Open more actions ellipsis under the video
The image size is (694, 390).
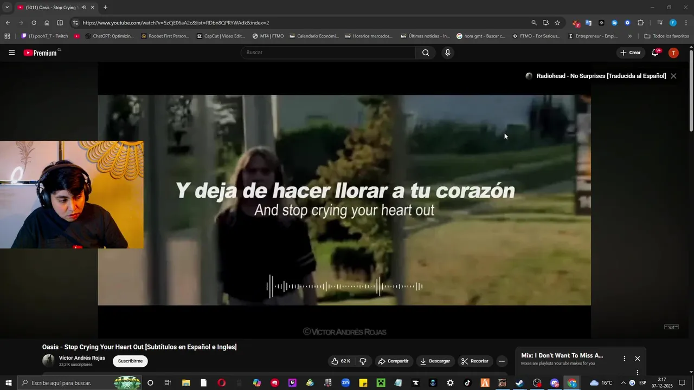click(502, 361)
